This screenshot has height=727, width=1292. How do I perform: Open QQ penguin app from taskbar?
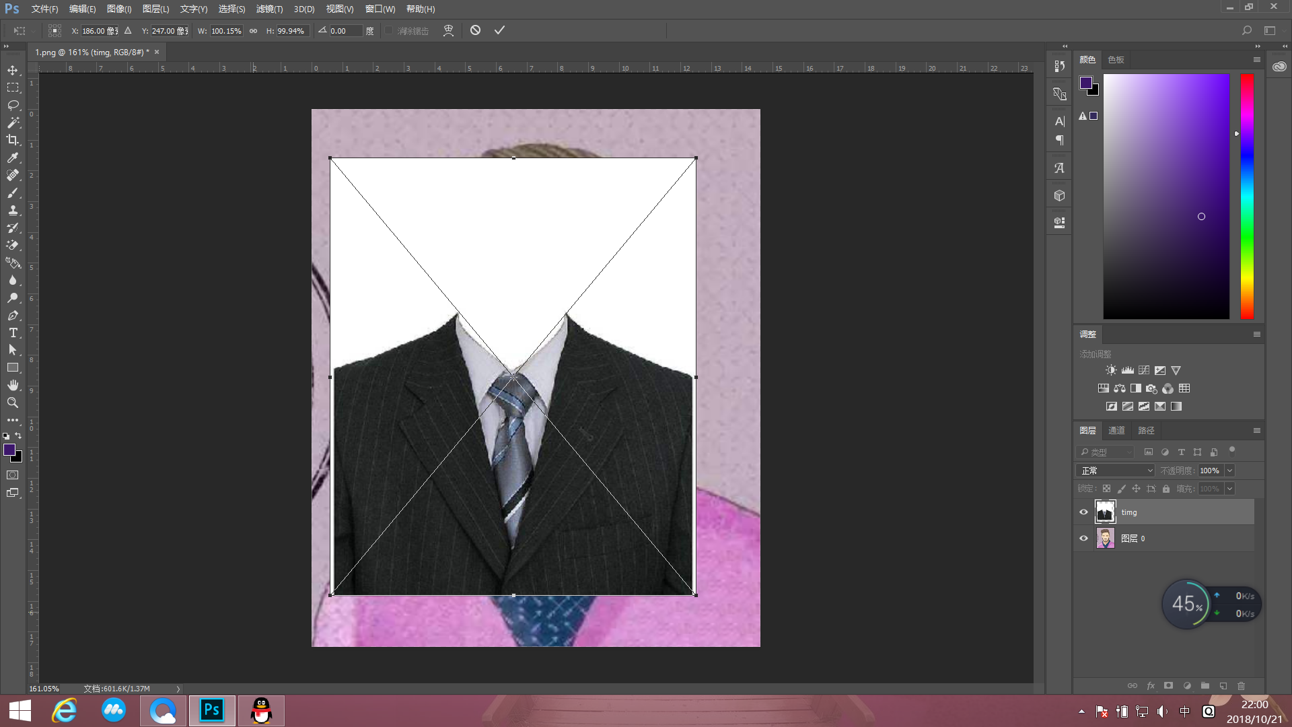[261, 711]
